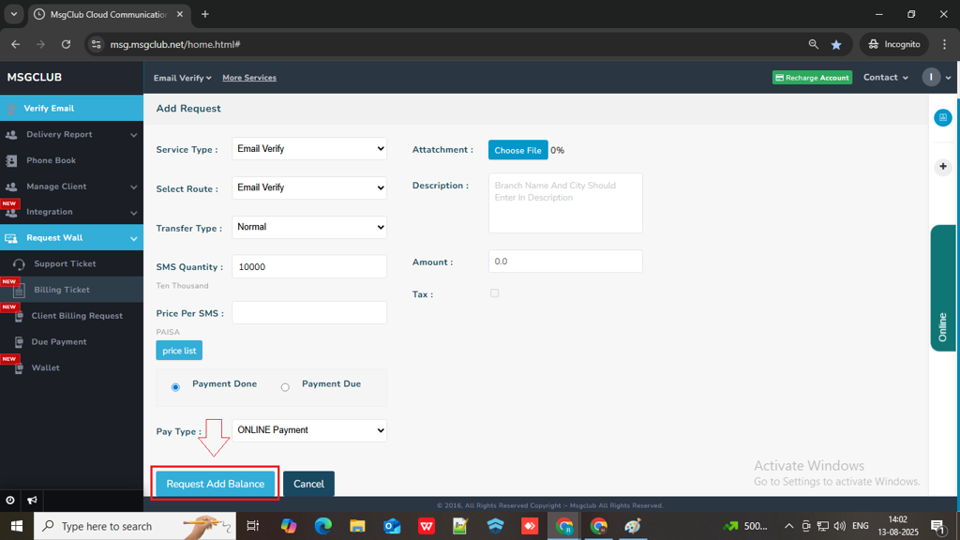Click Choose File for attachment
The width and height of the screenshot is (960, 540).
click(x=517, y=150)
